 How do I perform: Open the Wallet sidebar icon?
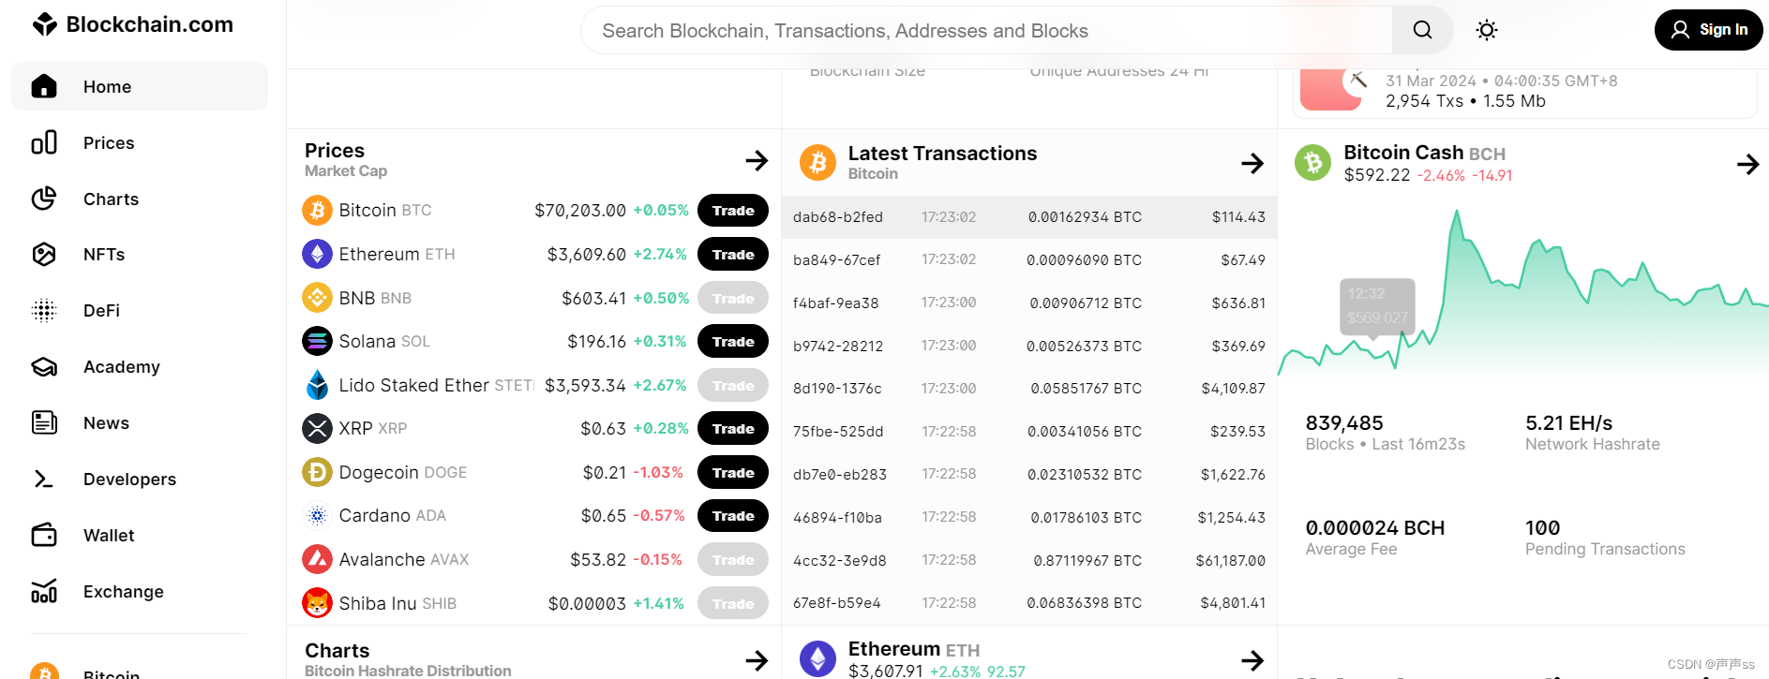coord(44,535)
